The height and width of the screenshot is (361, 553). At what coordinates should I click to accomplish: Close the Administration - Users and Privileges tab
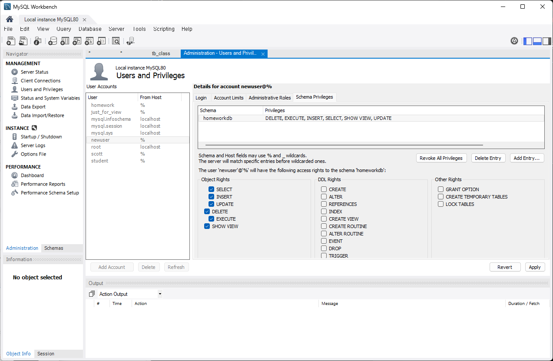tap(263, 54)
